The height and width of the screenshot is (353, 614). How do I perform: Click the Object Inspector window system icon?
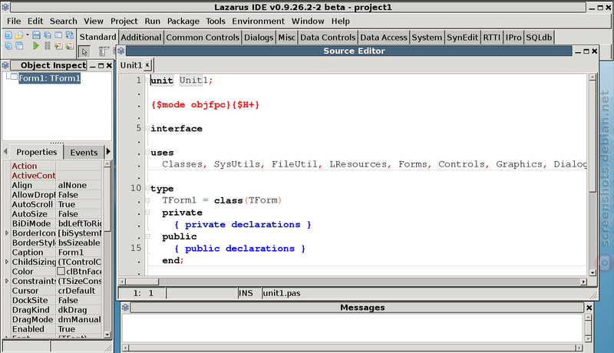point(5,65)
